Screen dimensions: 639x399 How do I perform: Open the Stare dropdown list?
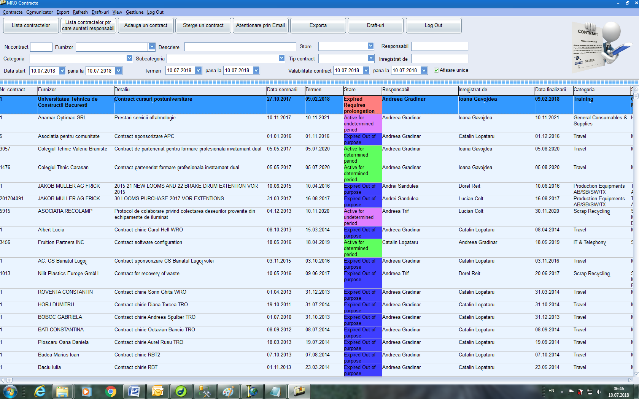[x=370, y=46]
